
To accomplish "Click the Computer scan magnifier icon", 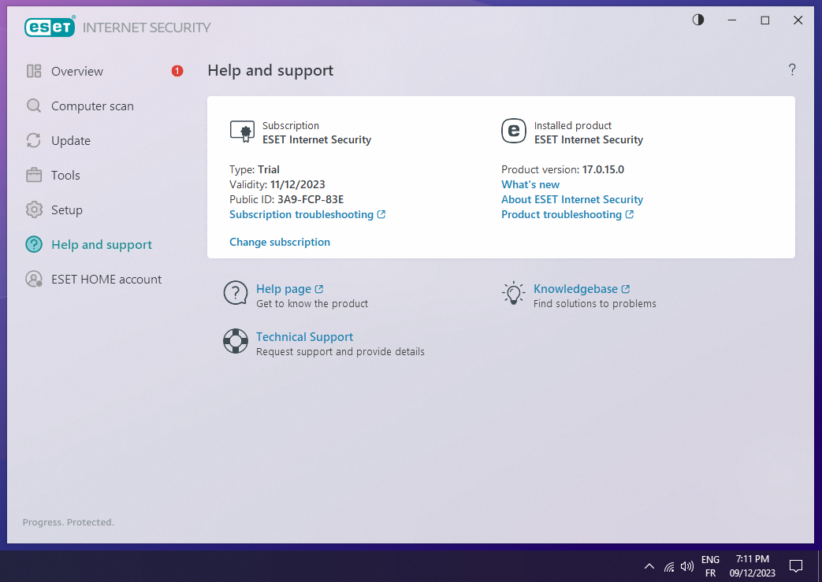I will coord(34,106).
